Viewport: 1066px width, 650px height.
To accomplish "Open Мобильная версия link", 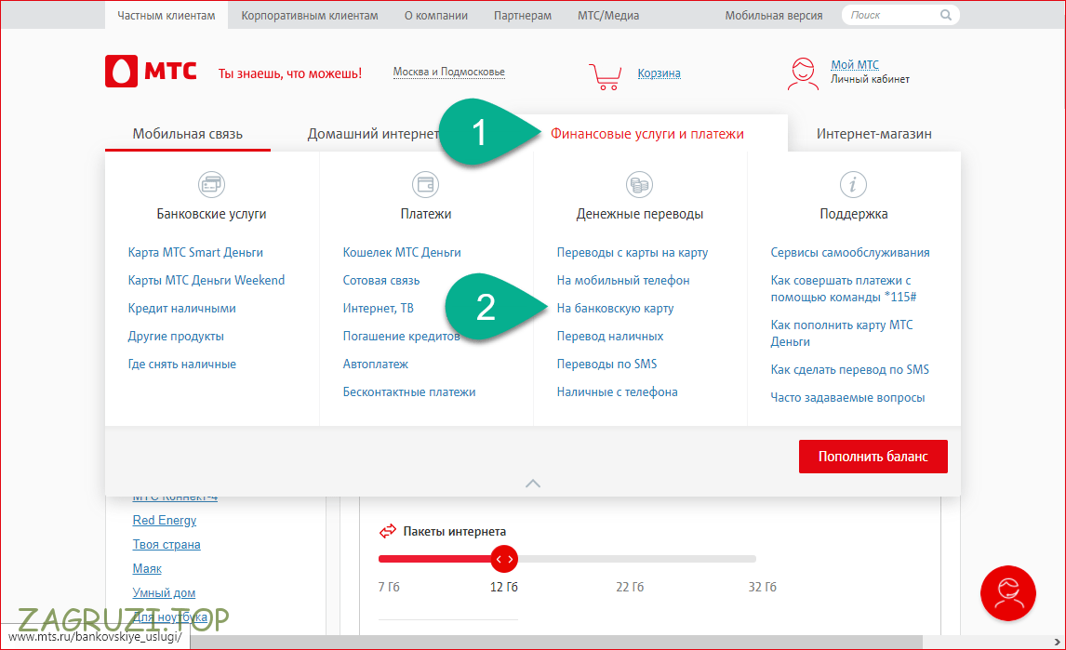I will click(774, 15).
